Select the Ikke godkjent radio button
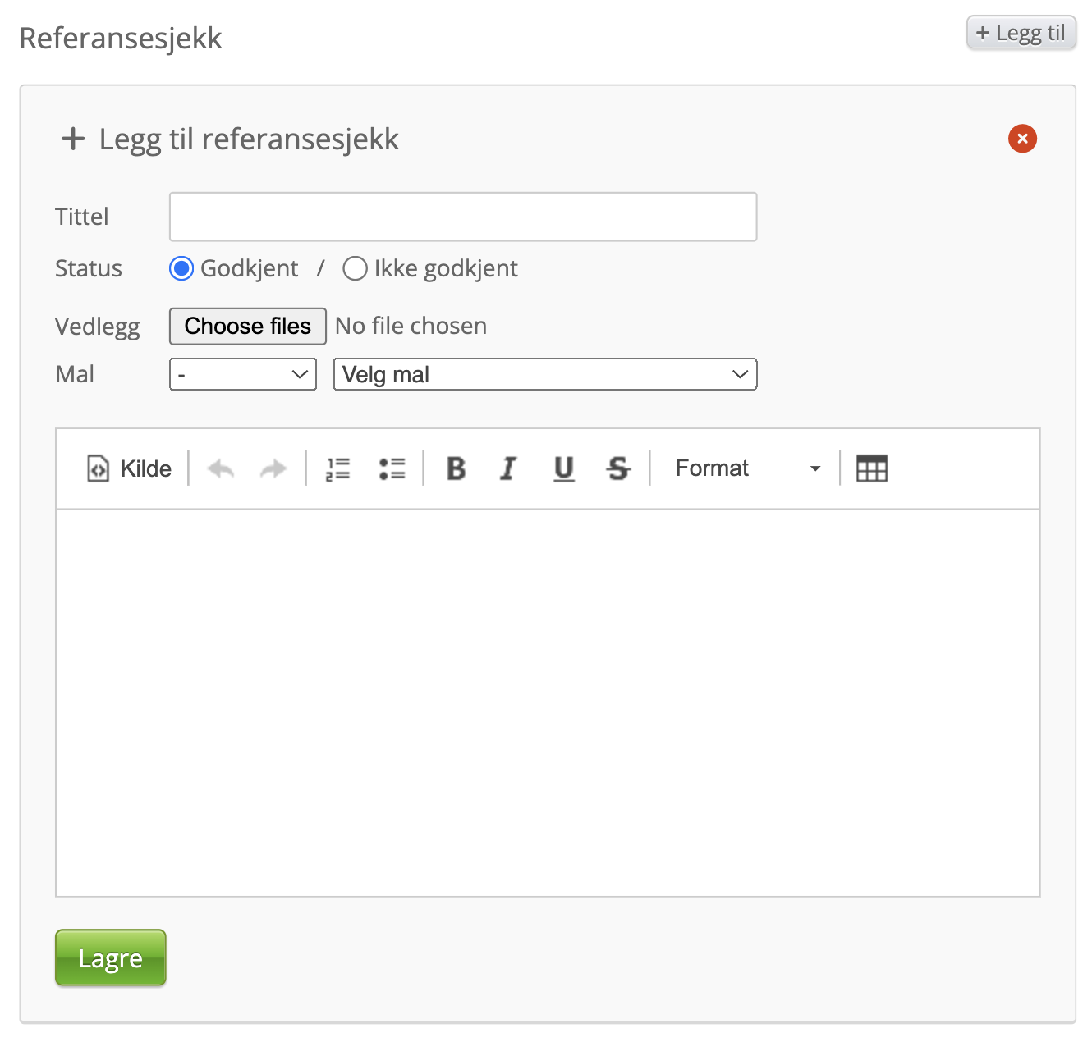This screenshot has height=1042, width=1092. tap(355, 269)
